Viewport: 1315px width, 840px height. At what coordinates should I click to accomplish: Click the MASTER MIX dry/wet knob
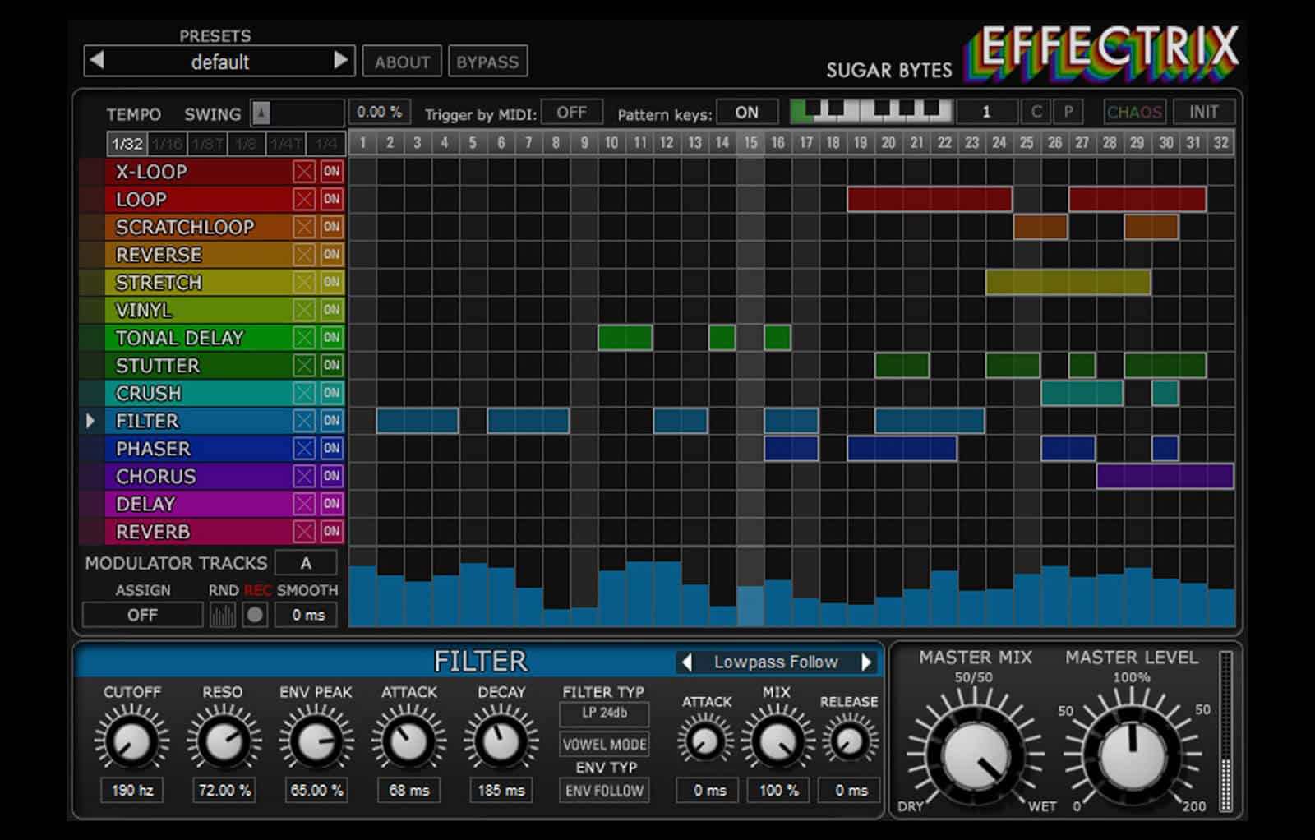(976, 755)
